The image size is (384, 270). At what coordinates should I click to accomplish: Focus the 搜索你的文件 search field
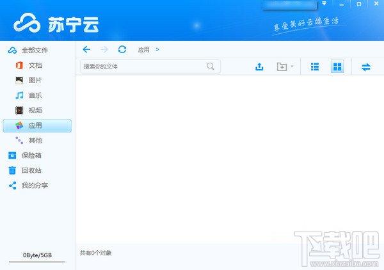click(x=150, y=67)
